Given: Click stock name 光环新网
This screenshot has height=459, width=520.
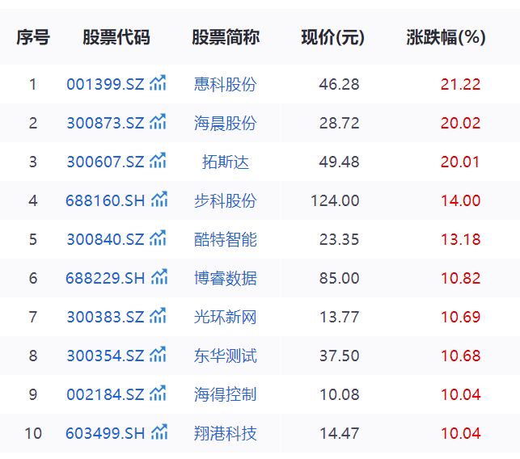Looking at the screenshot, I should point(226,317).
